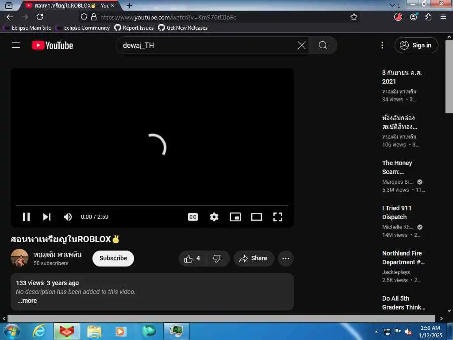This screenshot has width=453, height=340.
Task: Skip to next video
Action: tap(47, 217)
